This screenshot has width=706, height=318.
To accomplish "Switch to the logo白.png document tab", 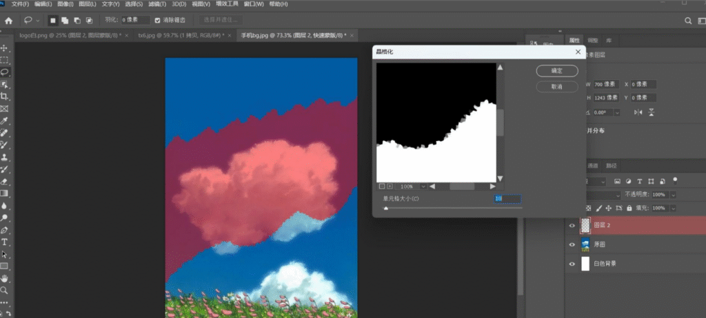I will (71, 35).
